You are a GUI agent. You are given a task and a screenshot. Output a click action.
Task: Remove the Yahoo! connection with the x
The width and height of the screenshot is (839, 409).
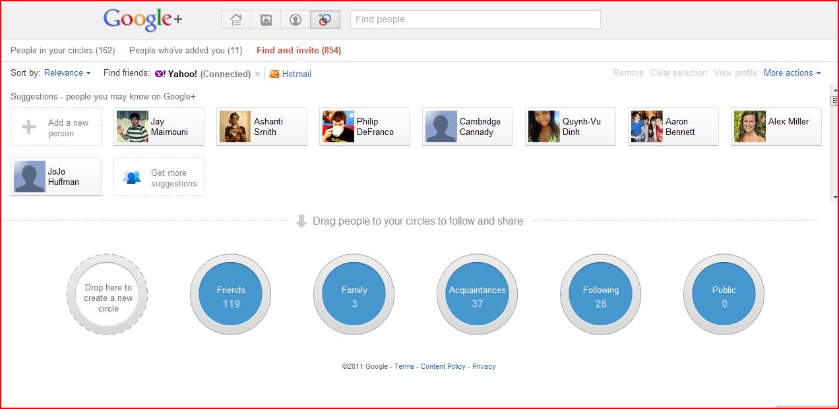click(257, 74)
